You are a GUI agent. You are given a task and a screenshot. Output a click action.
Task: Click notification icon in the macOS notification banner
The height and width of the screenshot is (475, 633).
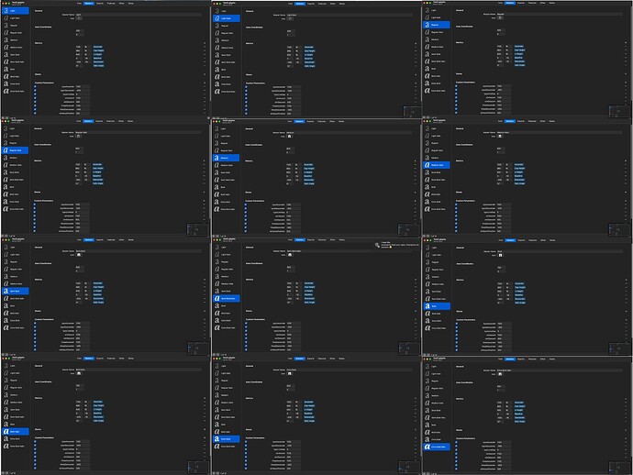pyautogui.click(x=378, y=245)
